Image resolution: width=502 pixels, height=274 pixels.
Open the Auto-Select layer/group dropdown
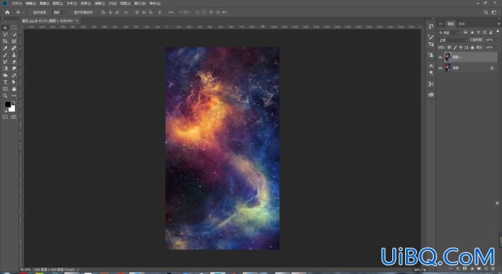(58, 13)
